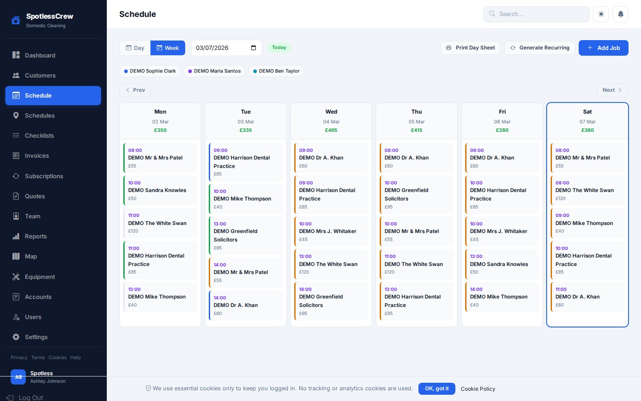Open the Quotes section
The height and width of the screenshot is (401, 641).
tap(35, 196)
